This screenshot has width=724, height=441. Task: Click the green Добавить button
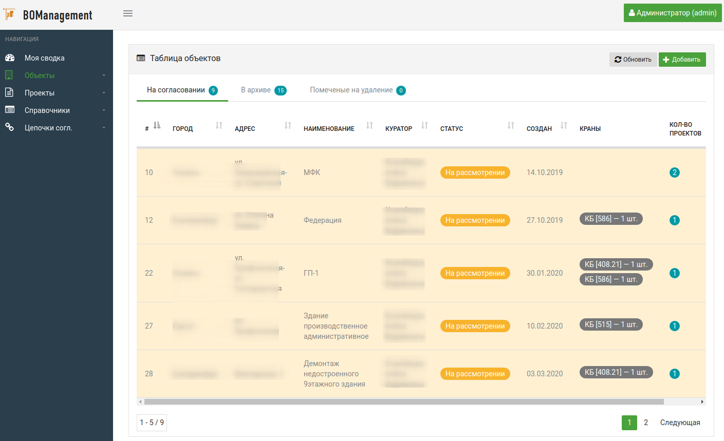(682, 60)
